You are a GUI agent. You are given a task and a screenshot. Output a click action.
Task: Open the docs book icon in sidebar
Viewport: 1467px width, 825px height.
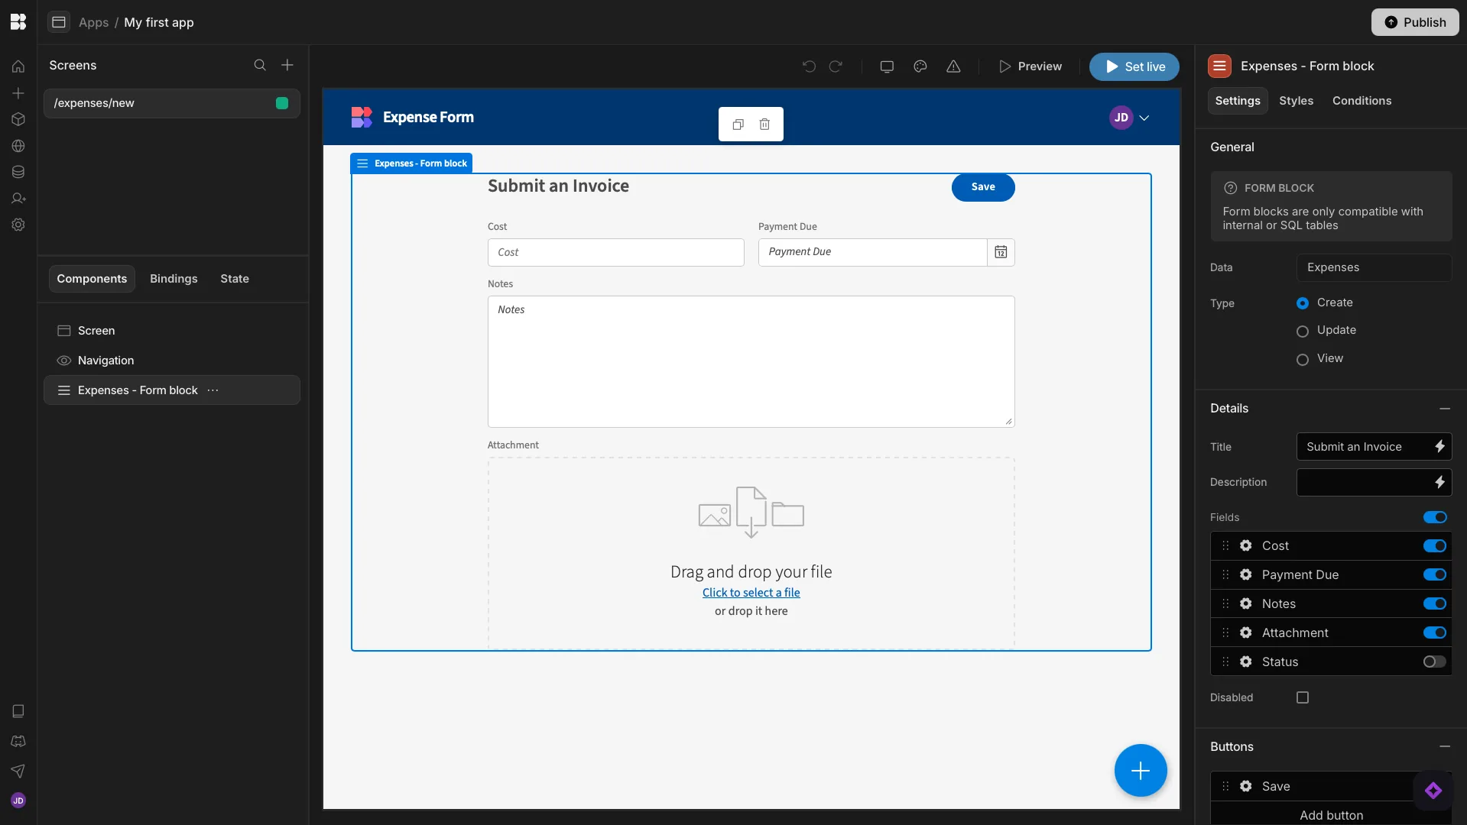tap(18, 711)
